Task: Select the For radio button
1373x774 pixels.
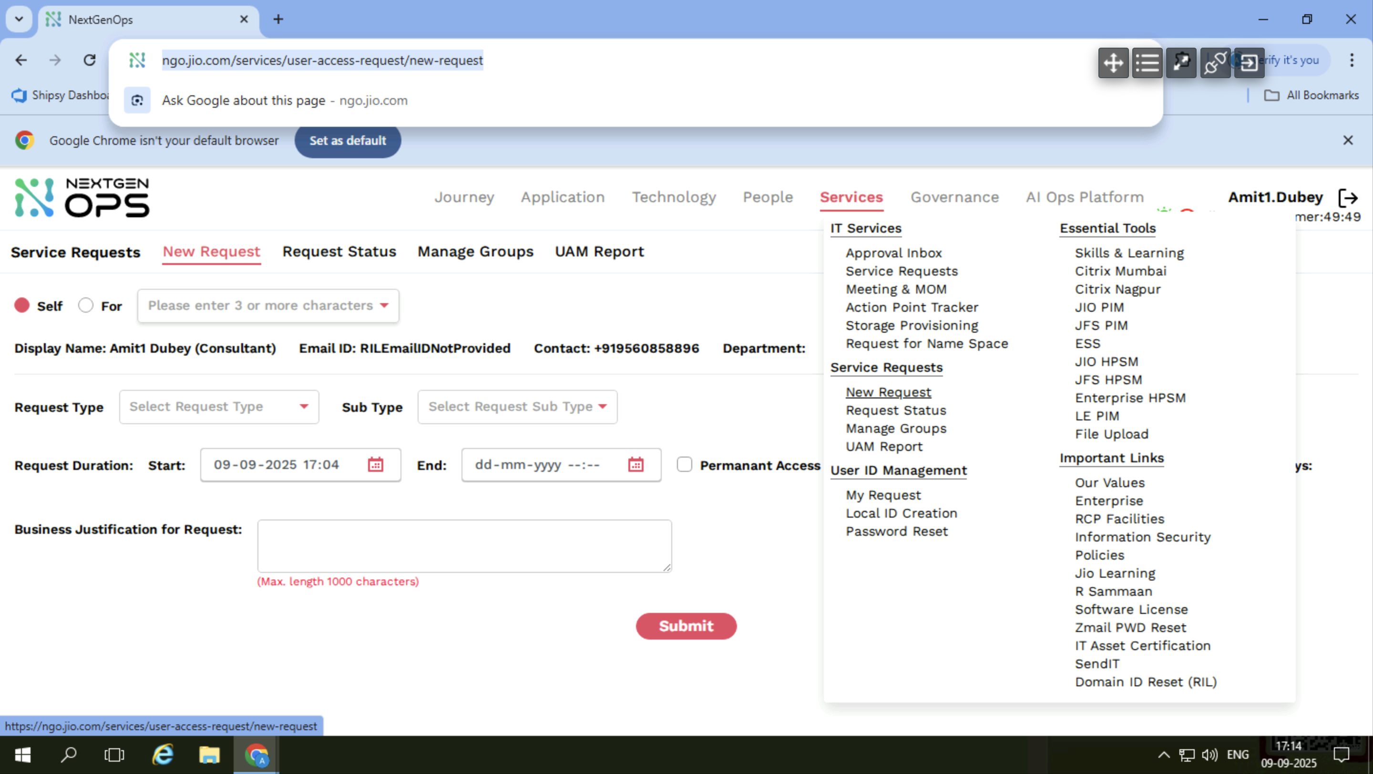Action: click(x=85, y=305)
